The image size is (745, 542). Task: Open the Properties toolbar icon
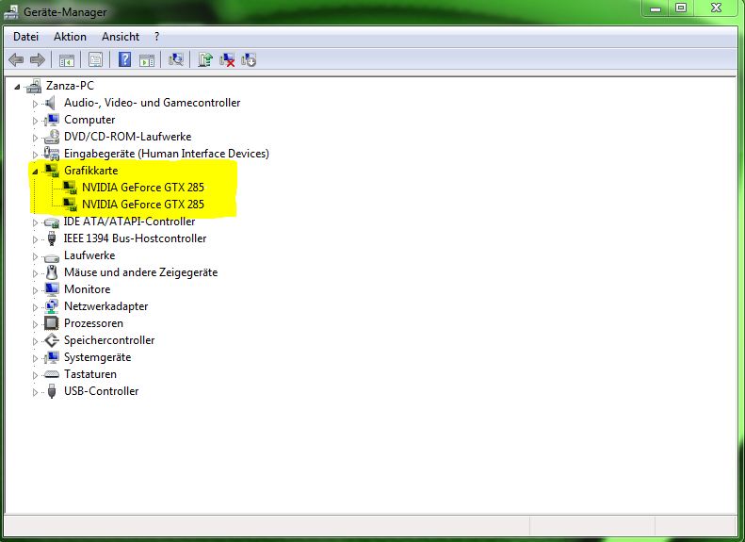[95, 60]
